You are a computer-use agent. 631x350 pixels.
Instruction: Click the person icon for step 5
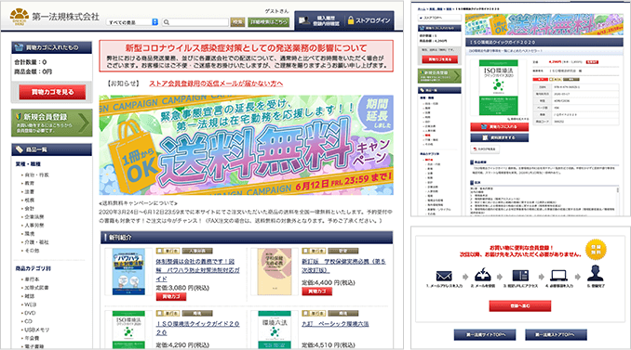click(596, 273)
